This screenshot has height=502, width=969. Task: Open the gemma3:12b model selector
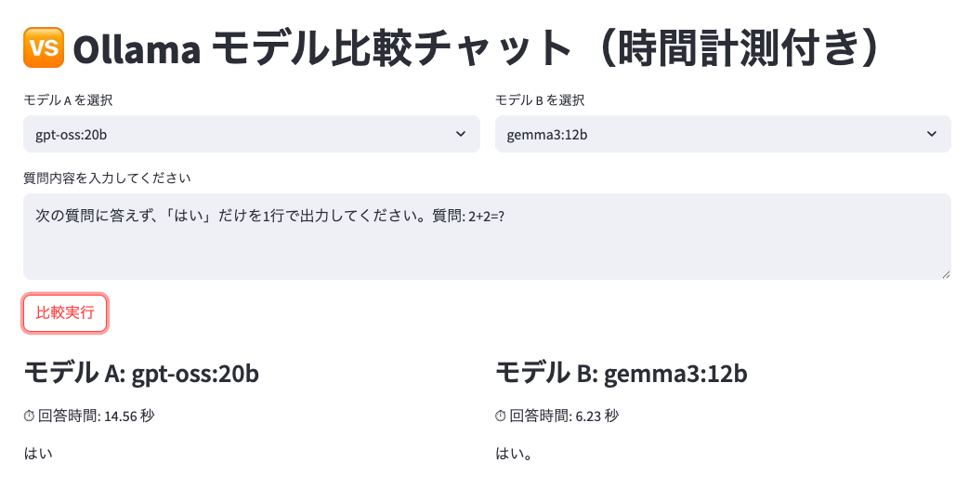click(723, 134)
